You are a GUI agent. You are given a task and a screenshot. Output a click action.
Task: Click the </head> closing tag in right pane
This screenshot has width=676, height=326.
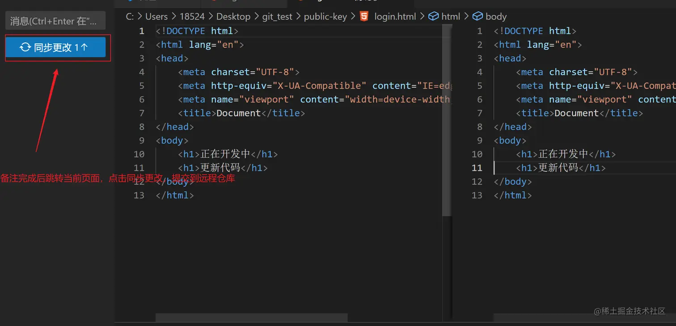pos(513,127)
